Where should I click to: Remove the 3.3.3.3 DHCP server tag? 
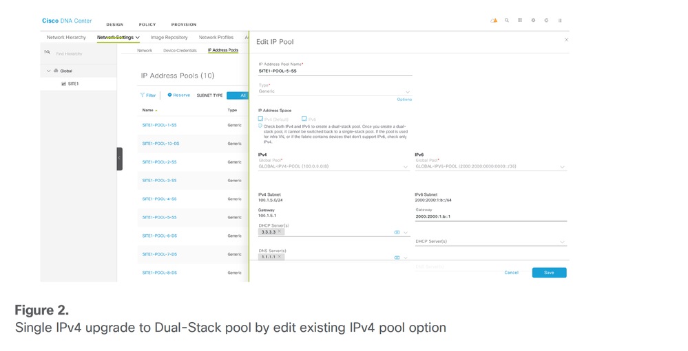pos(279,231)
